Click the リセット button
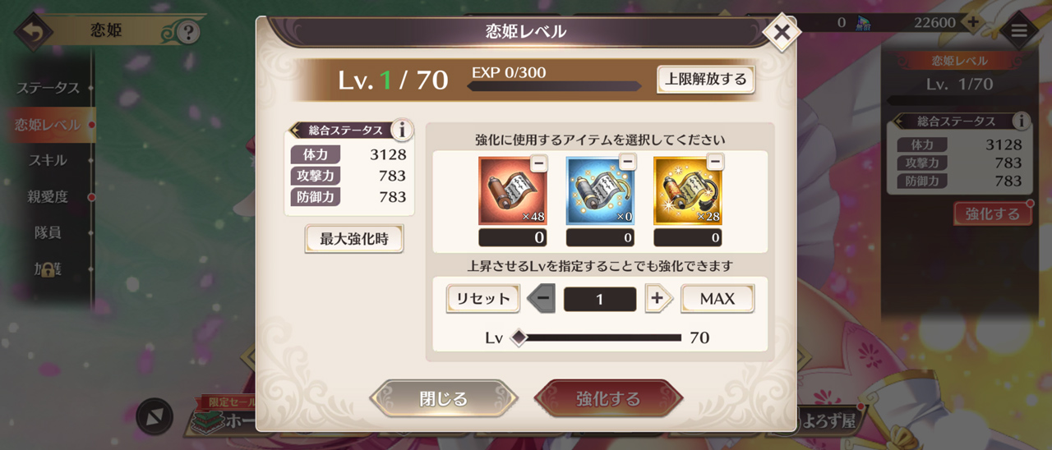The image size is (1052, 450). click(x=483, y=299)
